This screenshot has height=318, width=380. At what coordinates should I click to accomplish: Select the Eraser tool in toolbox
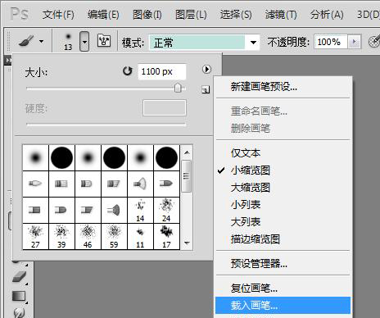pos(19,276)
